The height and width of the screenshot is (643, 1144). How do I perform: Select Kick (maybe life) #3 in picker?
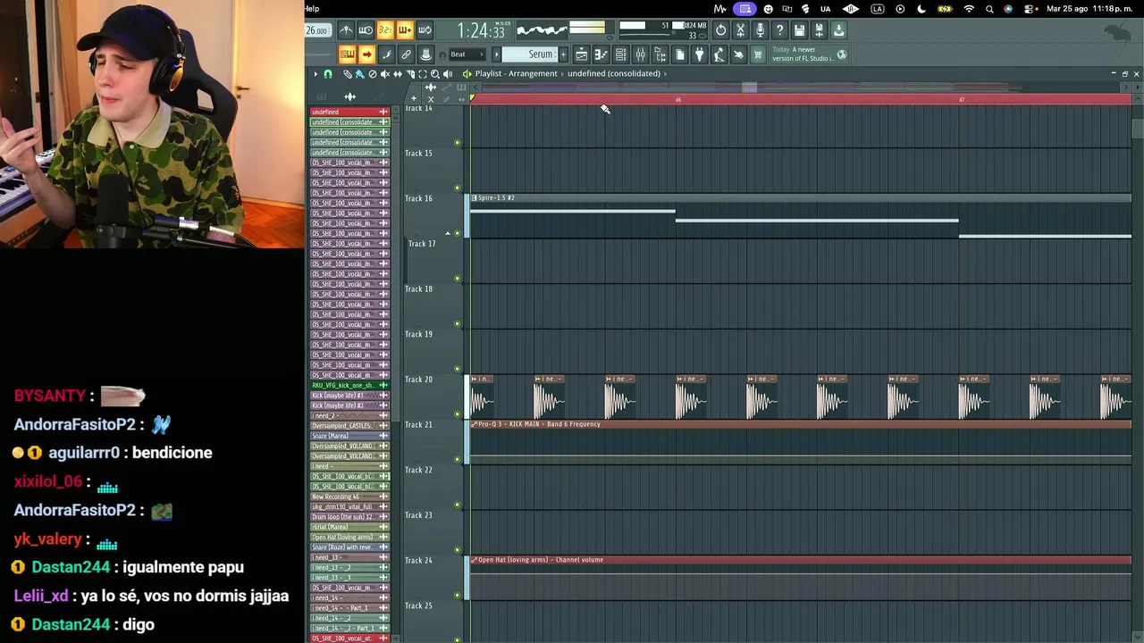(x=349, y=396)
